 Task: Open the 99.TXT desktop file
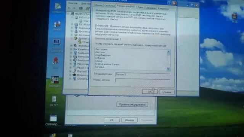click(x=54, y=101)
